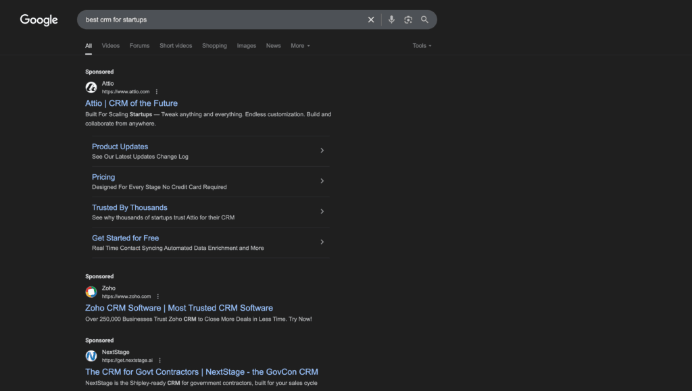Open the Pricing sitelink
The width and height of the screenshot is (692, 391).
click(103, 177)
